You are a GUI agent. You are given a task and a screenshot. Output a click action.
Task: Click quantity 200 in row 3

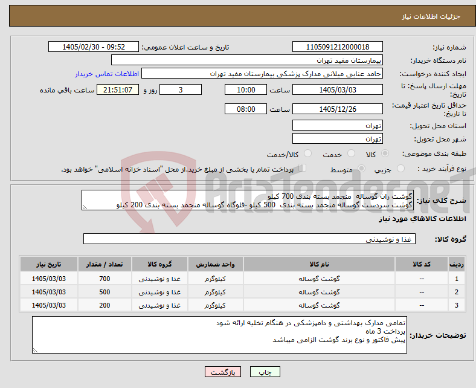(105, 305)
